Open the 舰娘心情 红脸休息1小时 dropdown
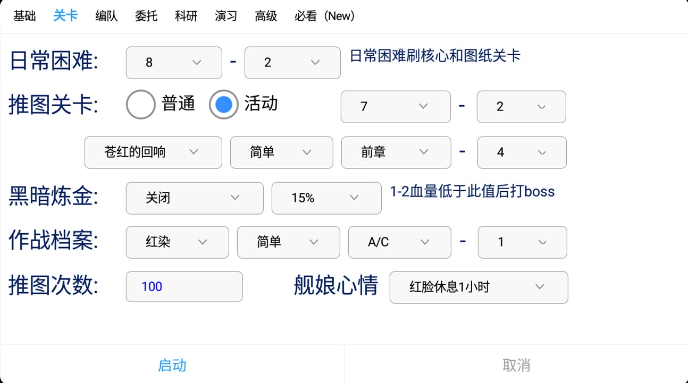 click(x=478, y=287)
